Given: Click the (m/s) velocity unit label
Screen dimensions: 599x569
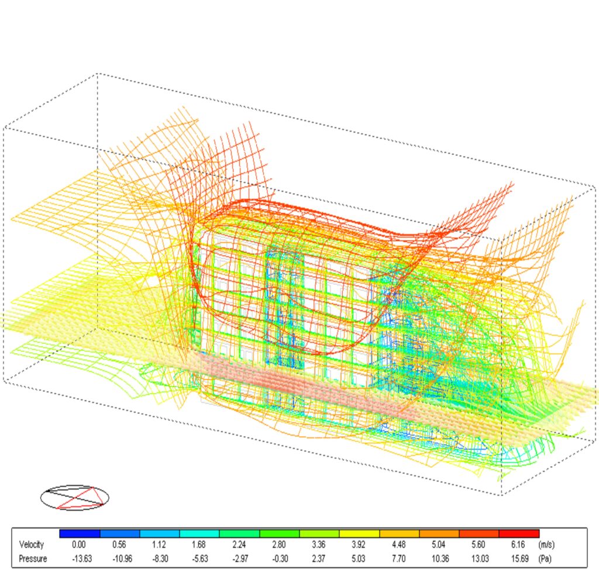Looking at the screenshot, I should pos(546,544).
